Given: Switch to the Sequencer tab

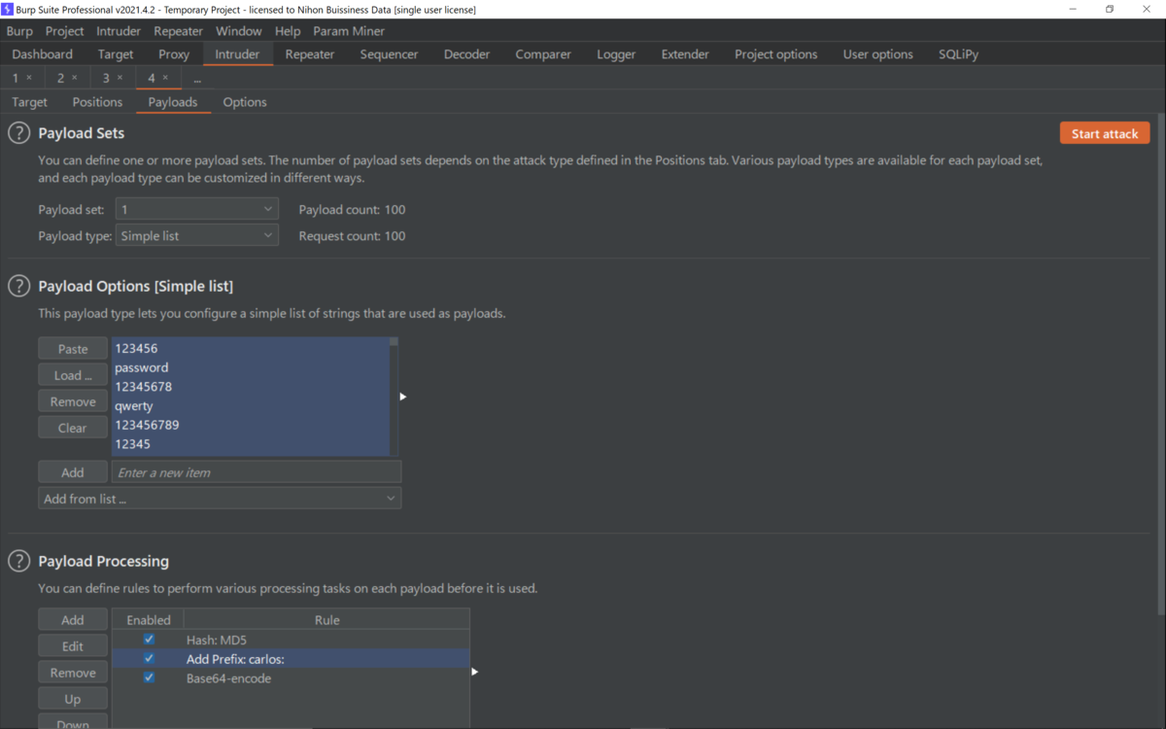Looking at the screenshot, I should click(x=389, y=54).
